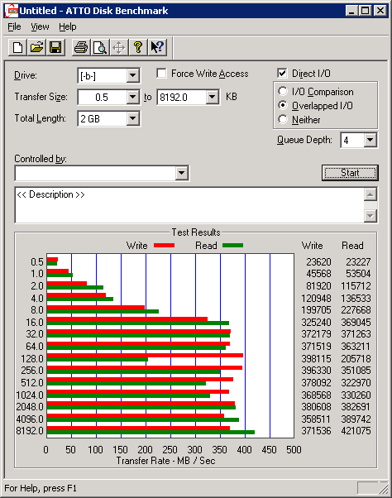Open the Total Length 2 GB dropdown
This screenshot has height=498, width=392.
pos(132,119)
